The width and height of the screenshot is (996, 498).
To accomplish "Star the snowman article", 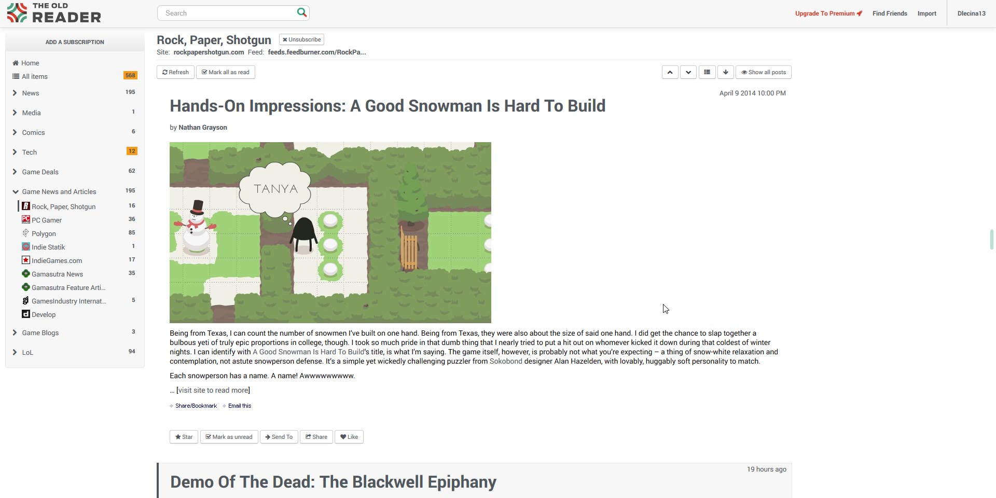I will point(184,437).
